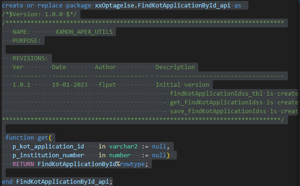The width and height of the screenshot is (300, 186).
Task: Click the XXMON_APEX_UTILS name in the comment
Action: [84, 32]
